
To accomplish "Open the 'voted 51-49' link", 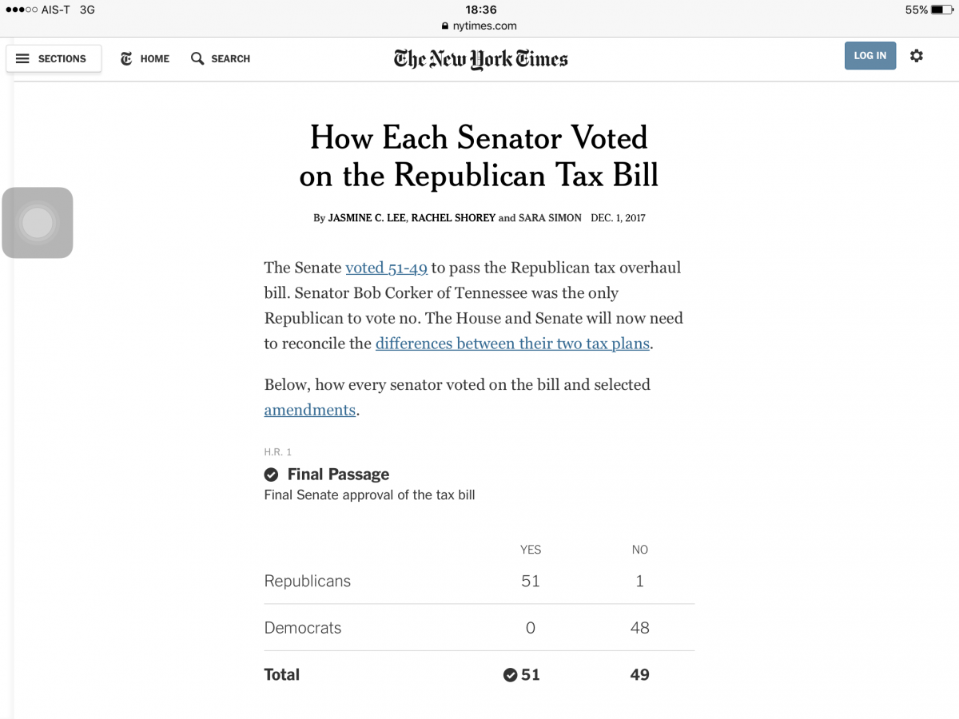I will click(387, 268).
